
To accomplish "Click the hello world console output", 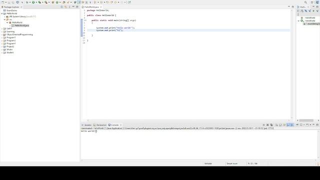I will [x=89, y=131].
